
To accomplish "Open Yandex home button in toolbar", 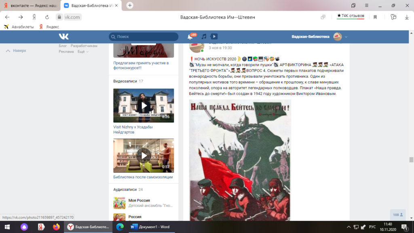I will [34, 17].
